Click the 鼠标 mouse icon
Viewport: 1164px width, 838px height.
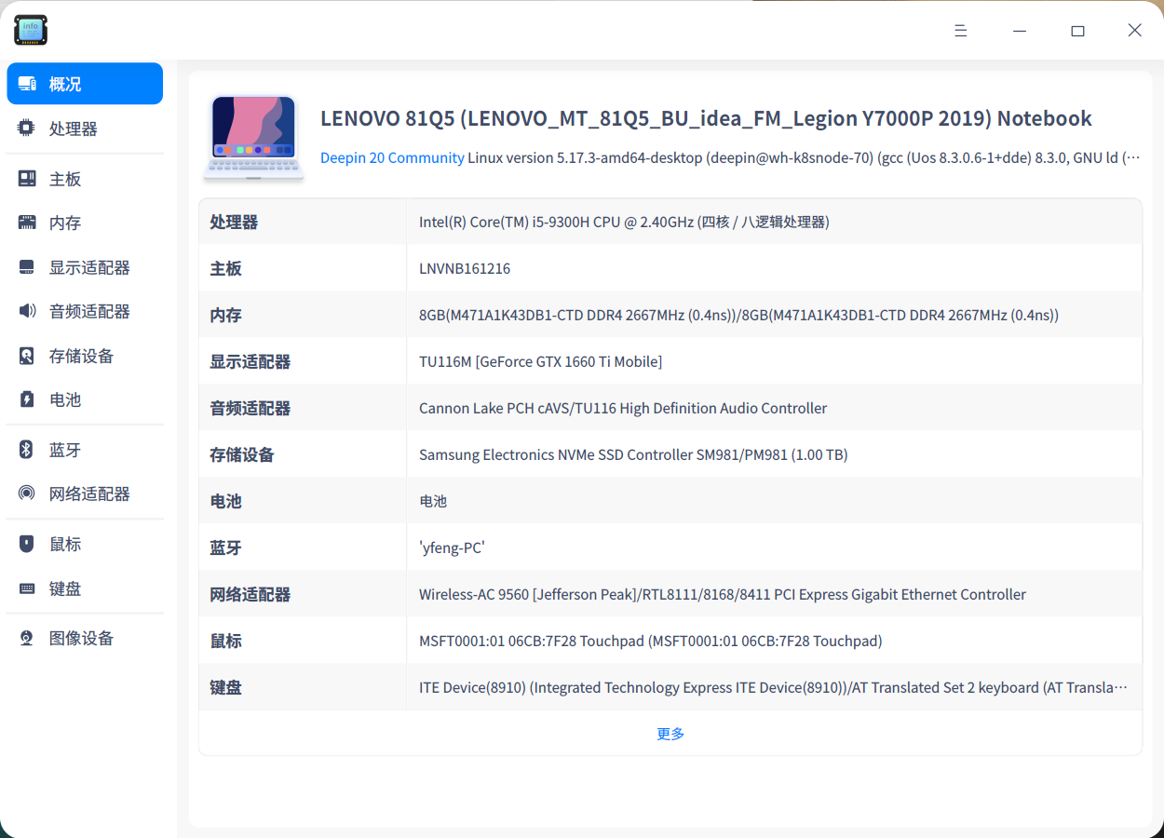point(27,544)
